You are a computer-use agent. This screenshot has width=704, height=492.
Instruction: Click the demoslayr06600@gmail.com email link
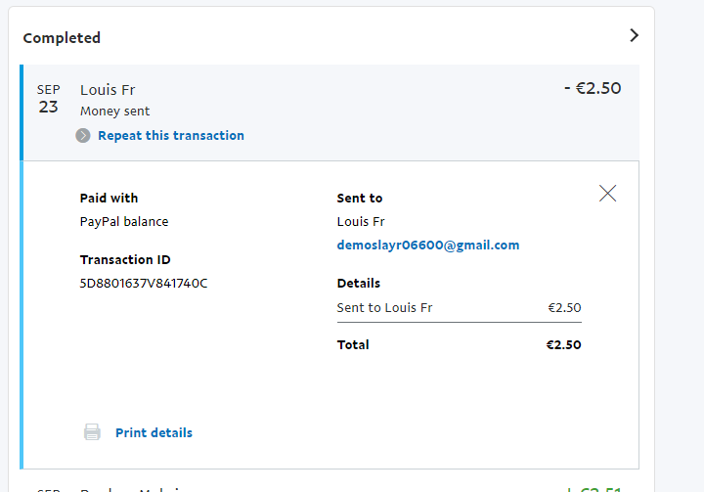coord(428,246)
